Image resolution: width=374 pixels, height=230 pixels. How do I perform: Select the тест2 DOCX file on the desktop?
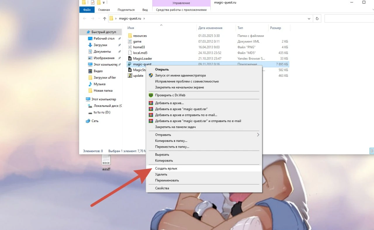pyautogui.click(x=106, y=163)
